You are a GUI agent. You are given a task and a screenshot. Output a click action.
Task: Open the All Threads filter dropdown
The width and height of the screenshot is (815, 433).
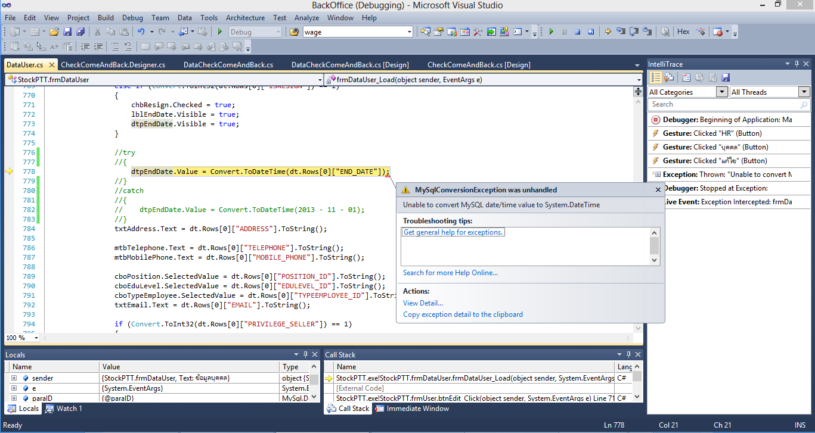click(804, 92)
